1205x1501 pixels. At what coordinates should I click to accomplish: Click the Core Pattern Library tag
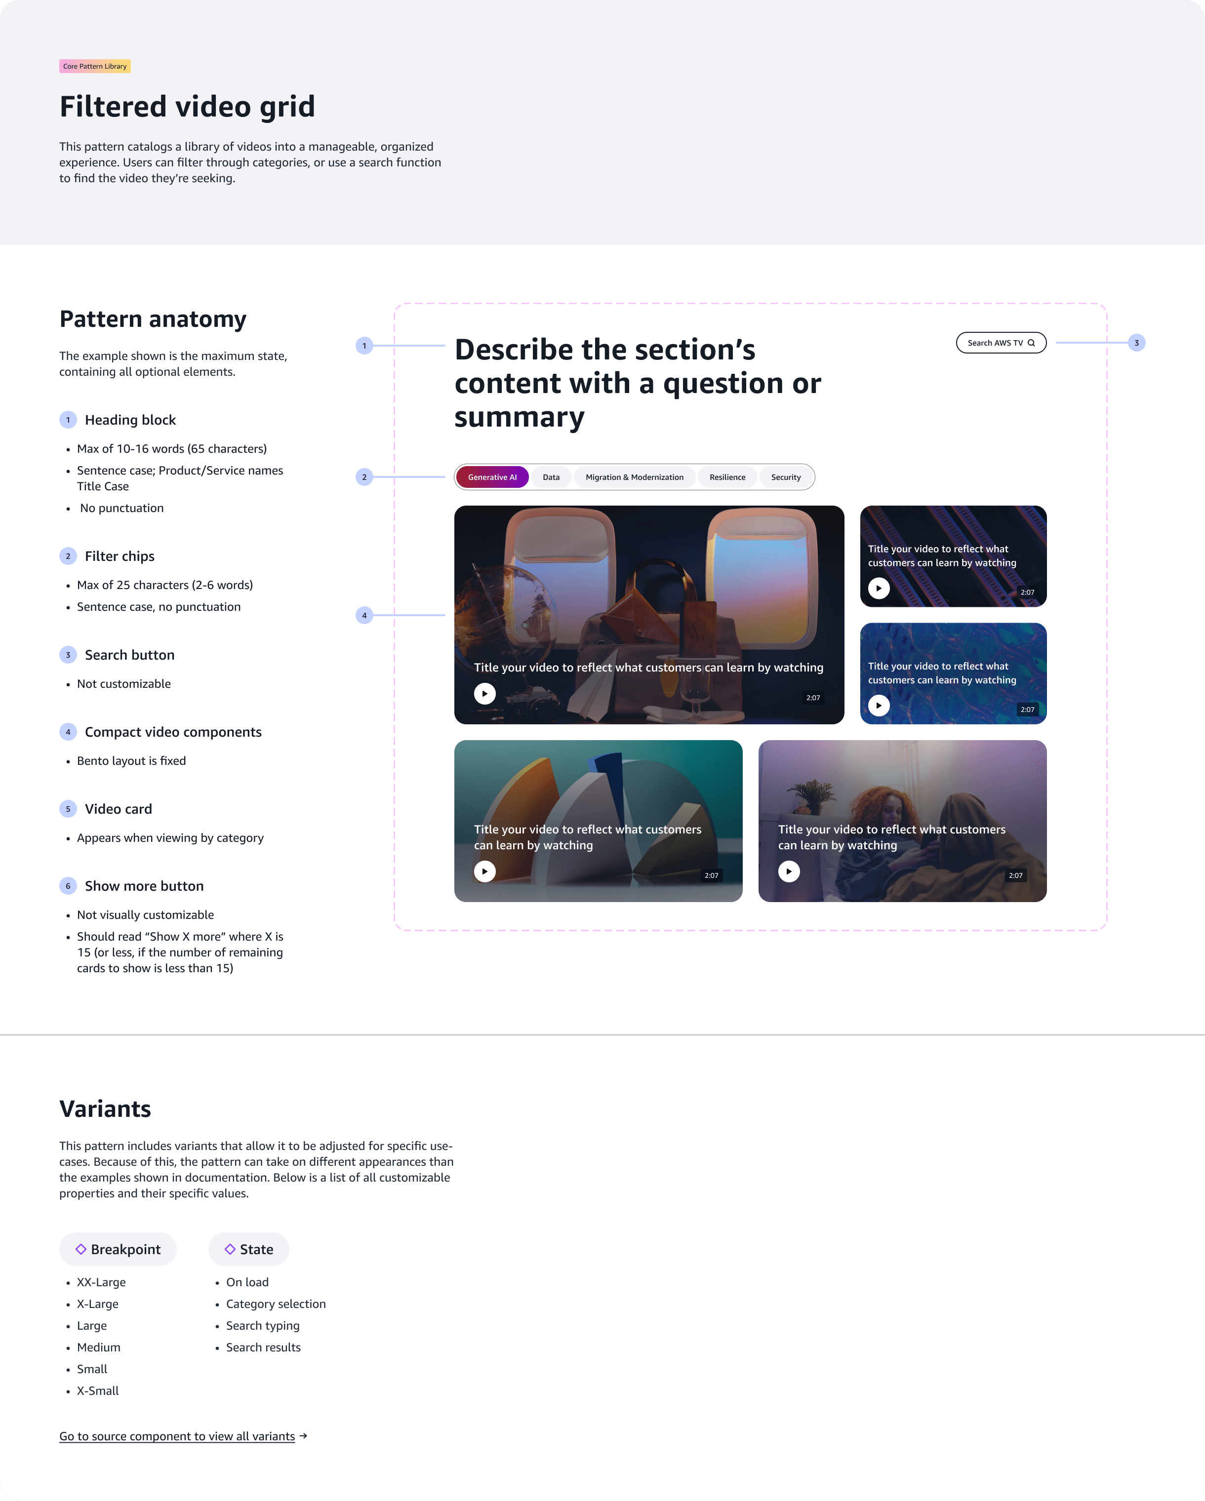95,66
